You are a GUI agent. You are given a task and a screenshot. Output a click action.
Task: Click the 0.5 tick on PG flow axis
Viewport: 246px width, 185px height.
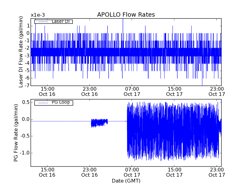[26, 102]
